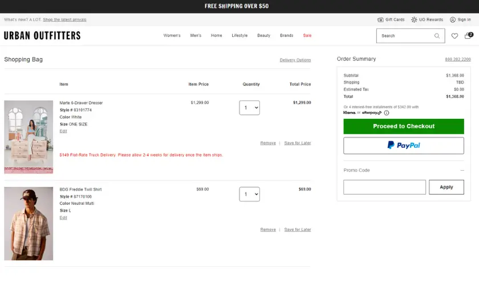Viewport: 479px width, 289px height.
Task: Open quantity dropdown for Freddie Twill Shirt
Action: coord(250,194)
